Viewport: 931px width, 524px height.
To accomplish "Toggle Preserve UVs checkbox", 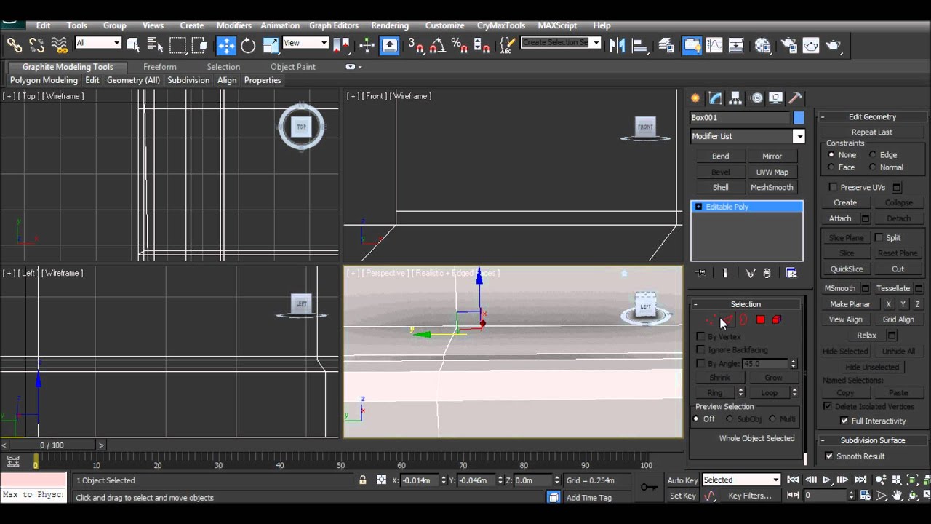I will point(834,188).
